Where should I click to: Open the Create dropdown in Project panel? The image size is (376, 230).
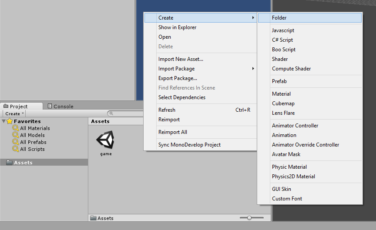pos(14,113)
